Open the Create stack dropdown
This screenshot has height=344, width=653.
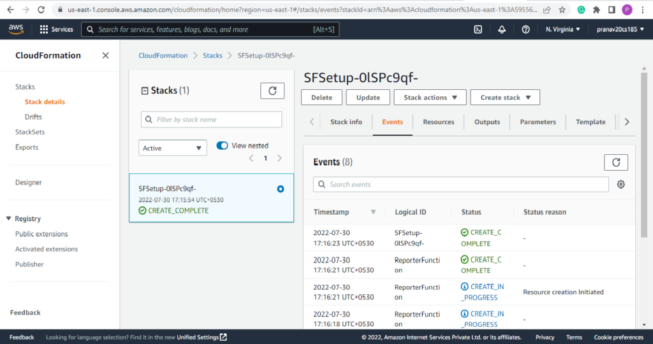[505, 97]
